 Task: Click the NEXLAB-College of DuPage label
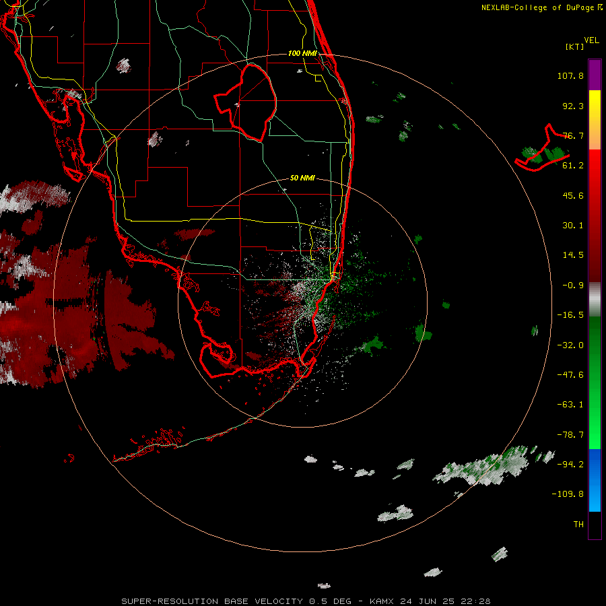[541, 7]
